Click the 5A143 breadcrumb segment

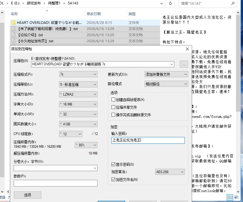[73, 3]
